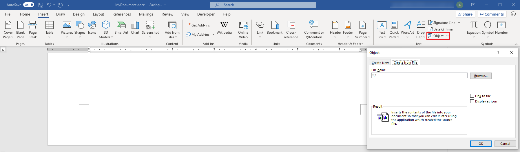520x152 pixels.
Task: Insert a Text Box
Action: coord(382,30)
